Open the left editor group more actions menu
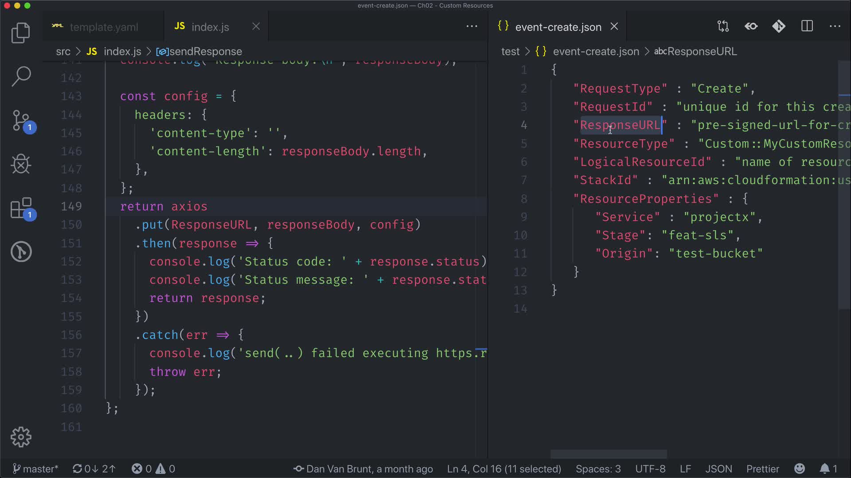Image resolution: width=851 pixels, height=478 pixels. pyautogui.click(x=472, y=27)
